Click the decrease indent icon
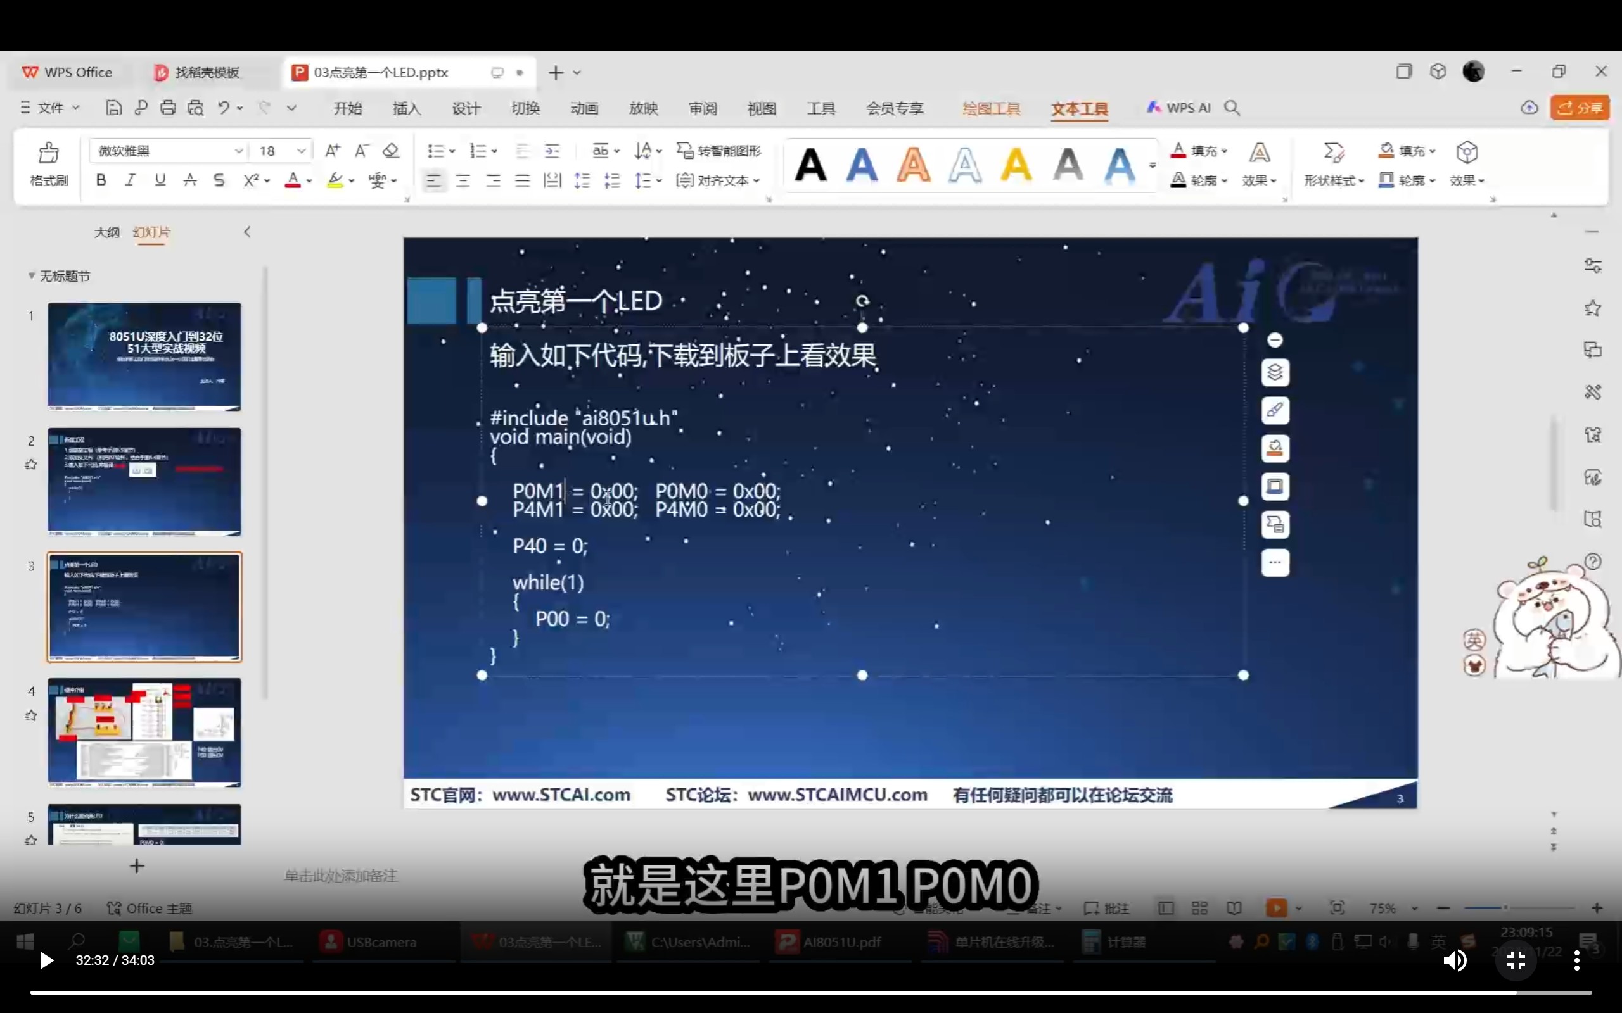Screen dimensions: 1622x1013 (523, 151)
